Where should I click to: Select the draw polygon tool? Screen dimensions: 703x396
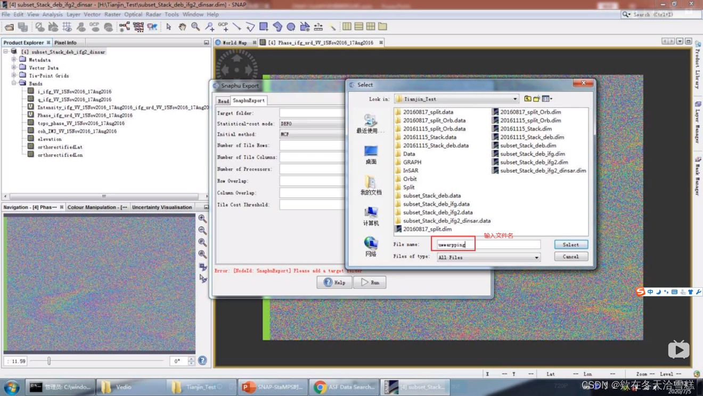[277, 27]
